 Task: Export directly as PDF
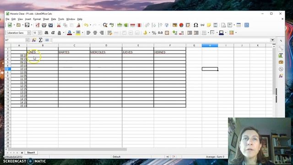[x=38, y=25]
